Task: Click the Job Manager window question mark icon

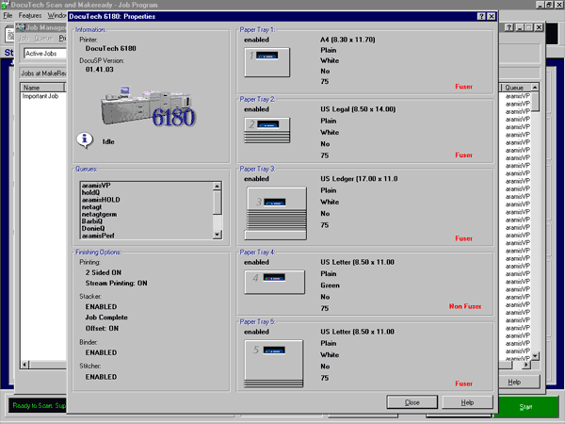Action: pos(508,27)
